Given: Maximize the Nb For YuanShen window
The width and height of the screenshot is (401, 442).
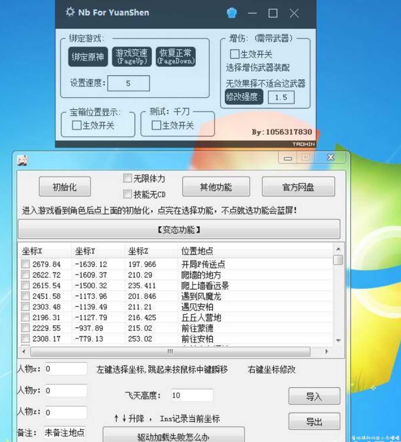Looking at the screenshot, I should pos(273,13).
